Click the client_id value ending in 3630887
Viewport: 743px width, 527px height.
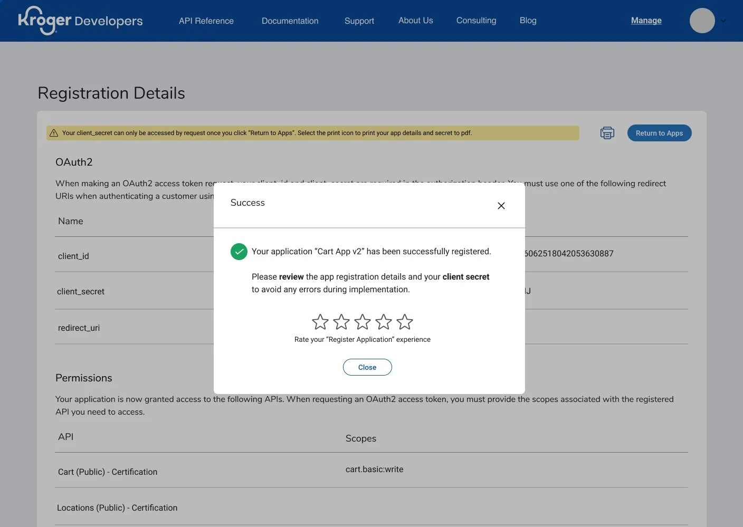coord(569,253)
